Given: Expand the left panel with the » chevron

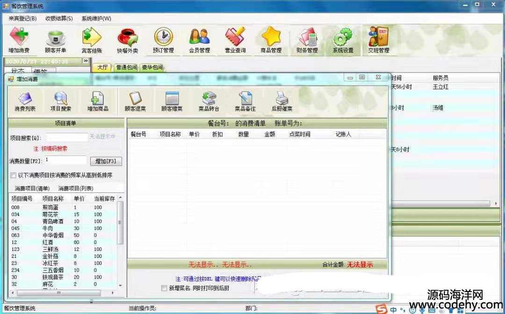Looking at the screenshot, I should pyautogui.click(x=86, y=60).
